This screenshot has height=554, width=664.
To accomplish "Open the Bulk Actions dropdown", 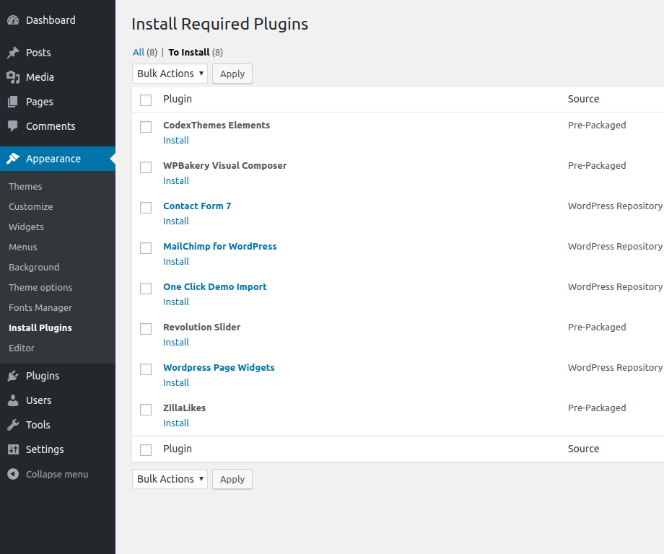I will pos(170,74).
